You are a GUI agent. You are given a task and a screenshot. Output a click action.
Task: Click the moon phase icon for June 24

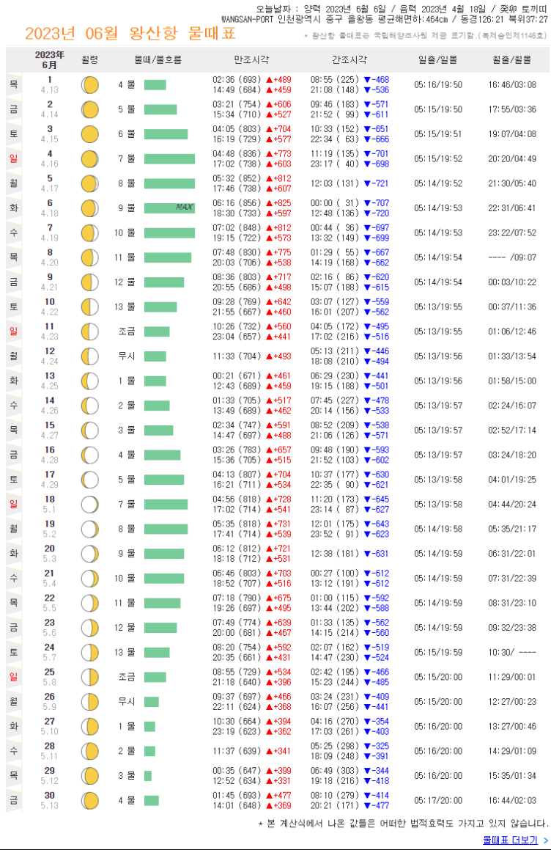point(90,652)
